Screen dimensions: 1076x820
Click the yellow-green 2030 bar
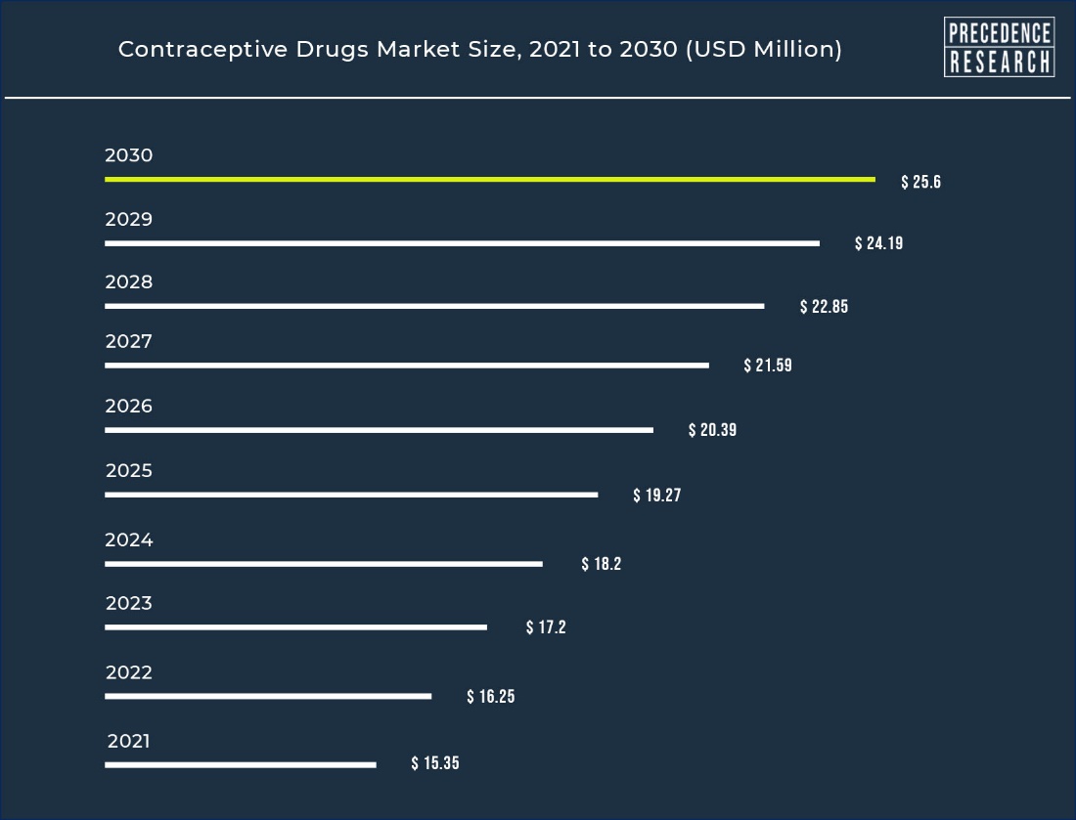(489, 180)
